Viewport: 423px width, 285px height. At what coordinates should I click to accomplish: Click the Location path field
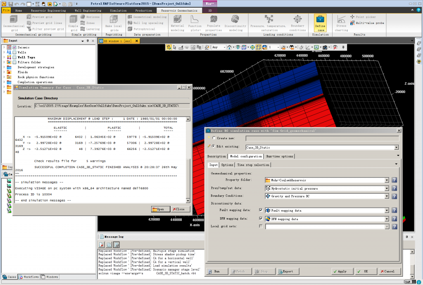tap(112, 106)
